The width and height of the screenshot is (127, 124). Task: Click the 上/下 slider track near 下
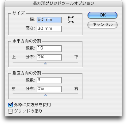pos(75,62)
